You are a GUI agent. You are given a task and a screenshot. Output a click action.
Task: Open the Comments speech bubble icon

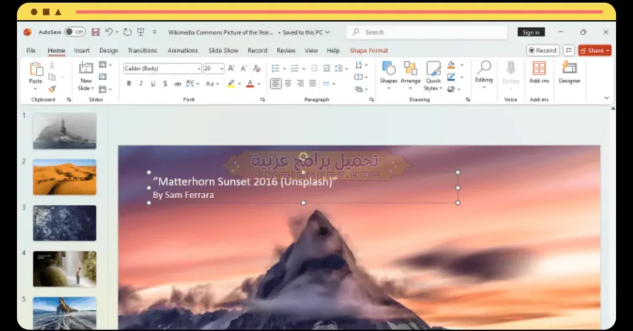(569, 51)
